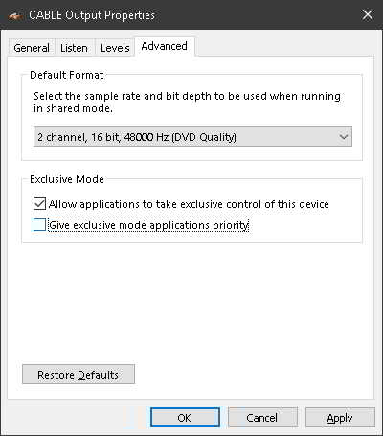
Task: Dismiss the dialog with Cancel
Action: tap(262, 418)
